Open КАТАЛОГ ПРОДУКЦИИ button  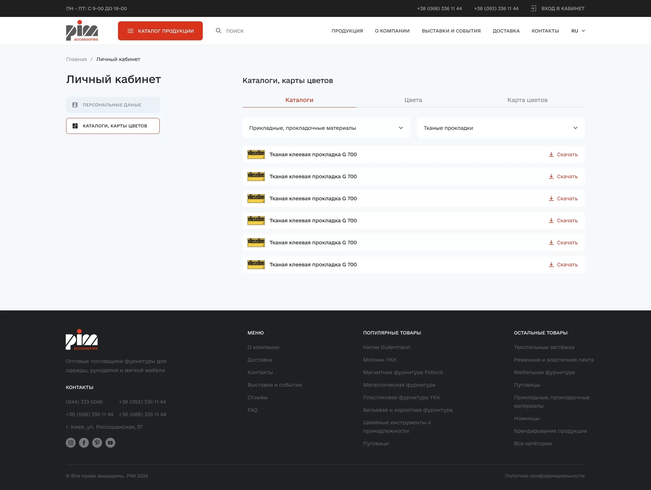(x=160, y=30)
